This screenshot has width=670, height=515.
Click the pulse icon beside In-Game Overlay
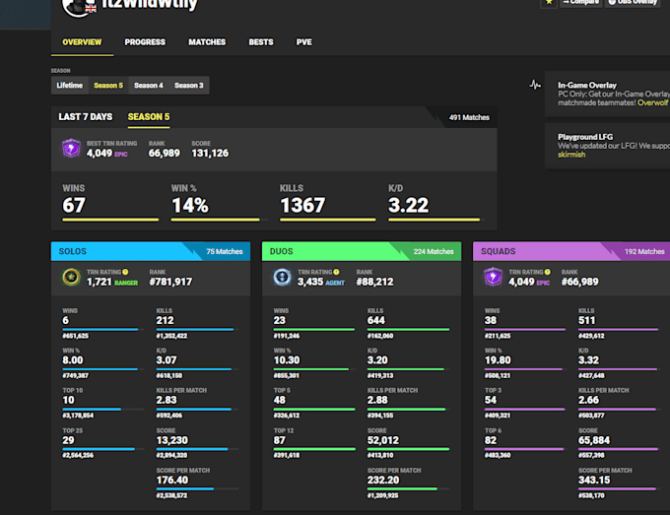pyautogui.click(x=535, y=85)
